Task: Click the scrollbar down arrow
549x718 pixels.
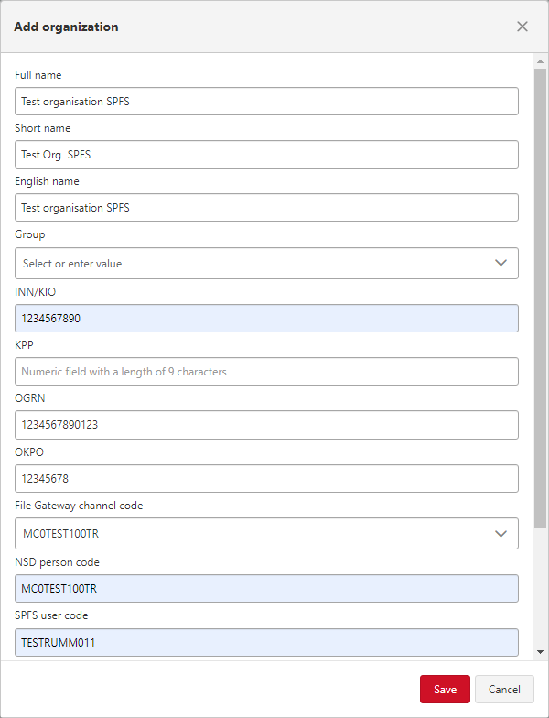Action: (x=540, y=652)
